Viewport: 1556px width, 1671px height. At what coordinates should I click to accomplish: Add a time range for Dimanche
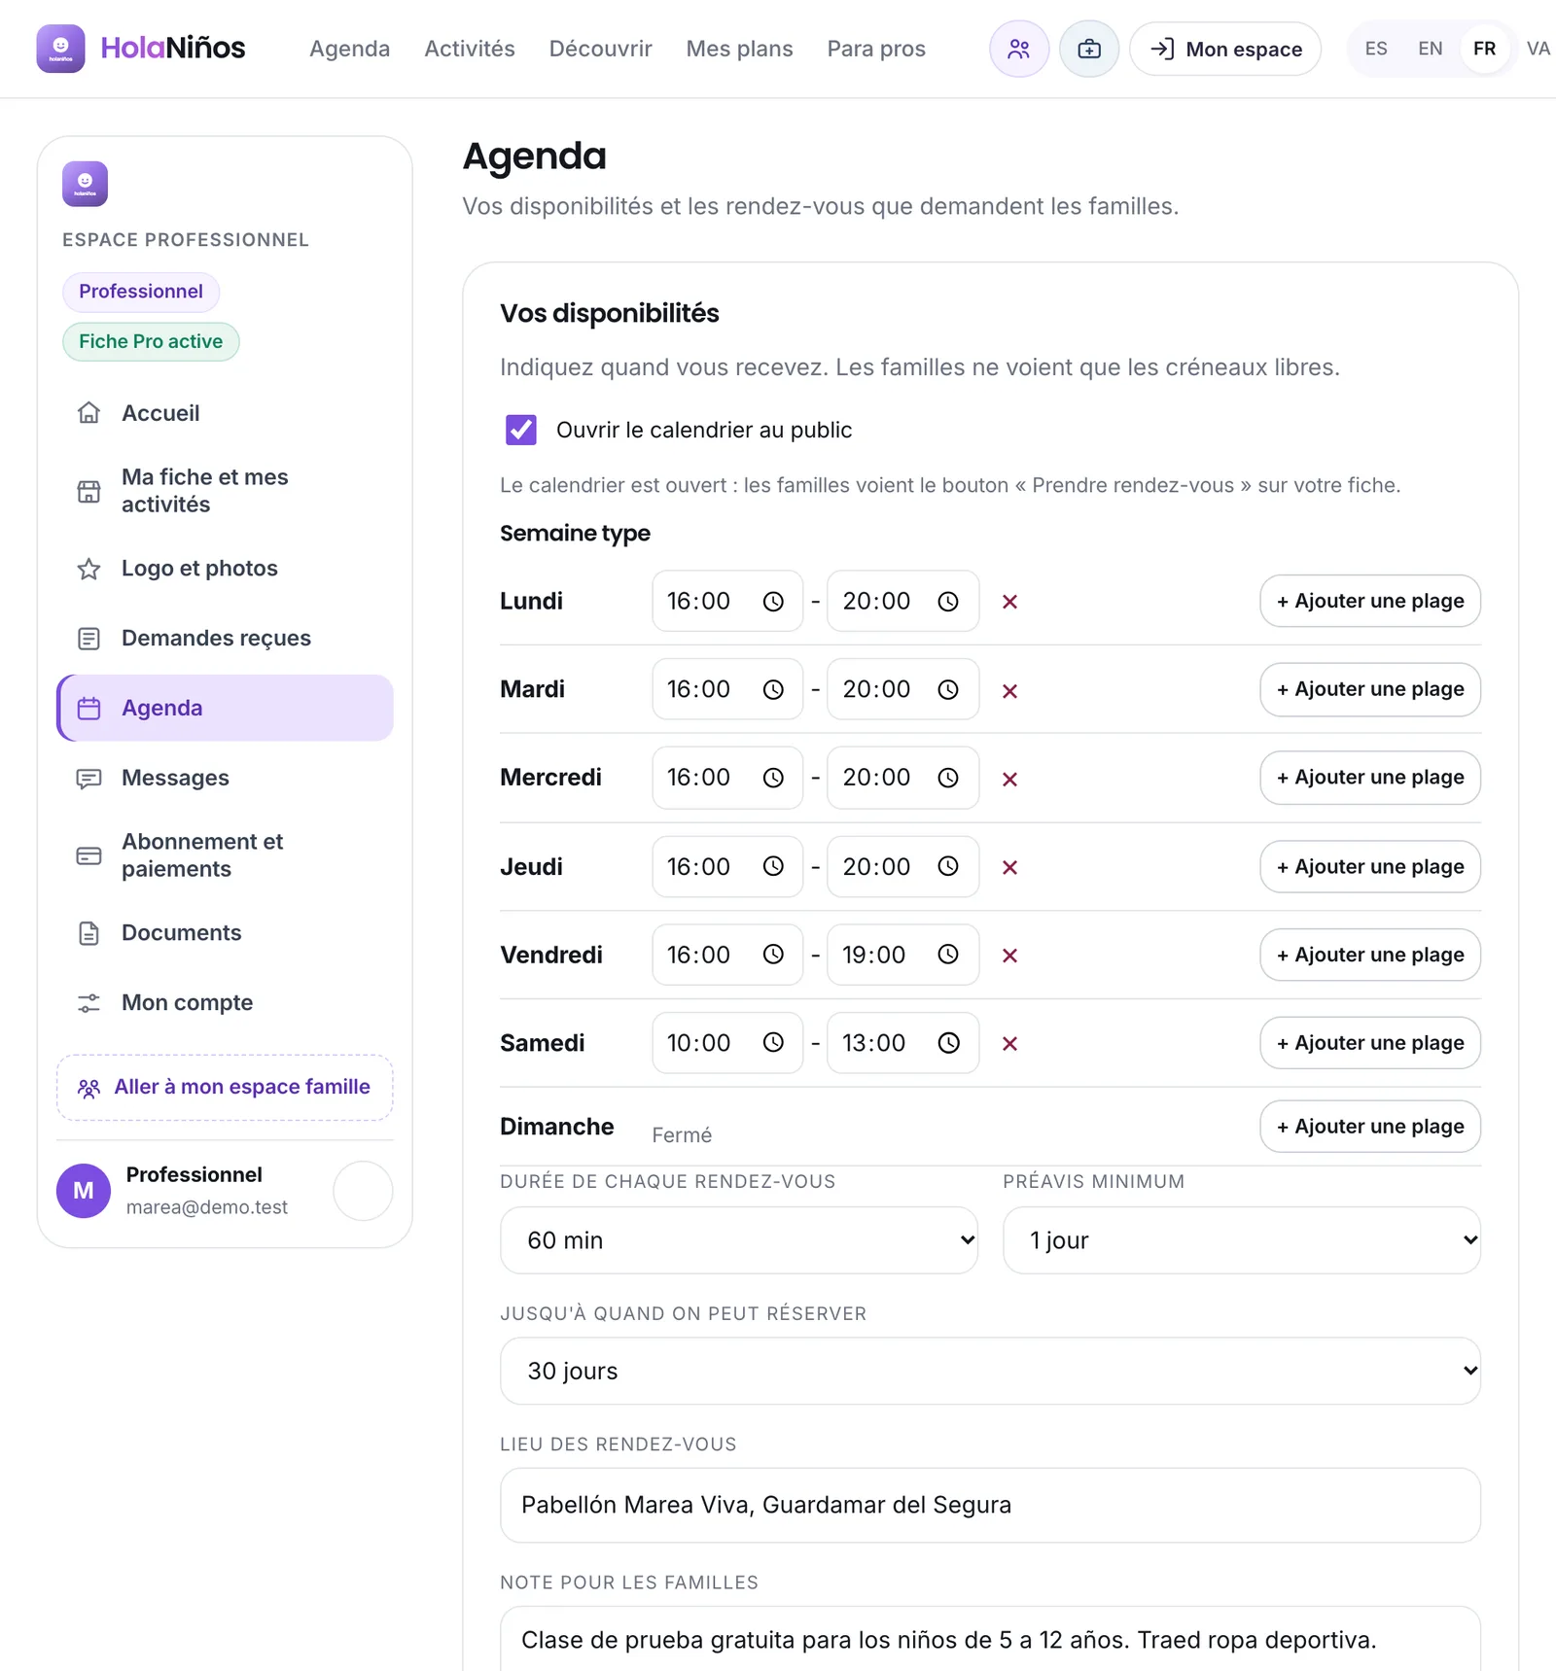click(1370, 1127)
